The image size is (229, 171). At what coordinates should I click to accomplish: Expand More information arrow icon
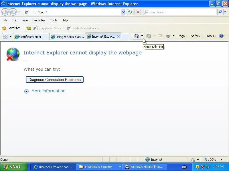(x=26, y=91)
